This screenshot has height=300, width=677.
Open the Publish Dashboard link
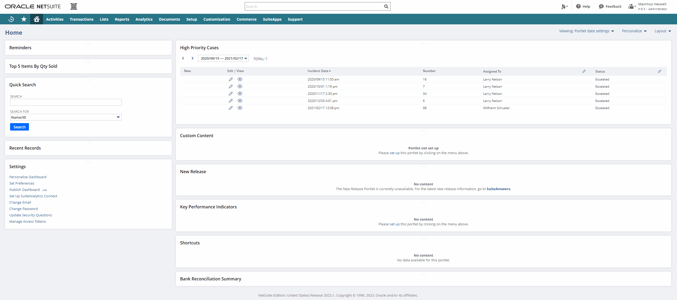tap(24, 190)
